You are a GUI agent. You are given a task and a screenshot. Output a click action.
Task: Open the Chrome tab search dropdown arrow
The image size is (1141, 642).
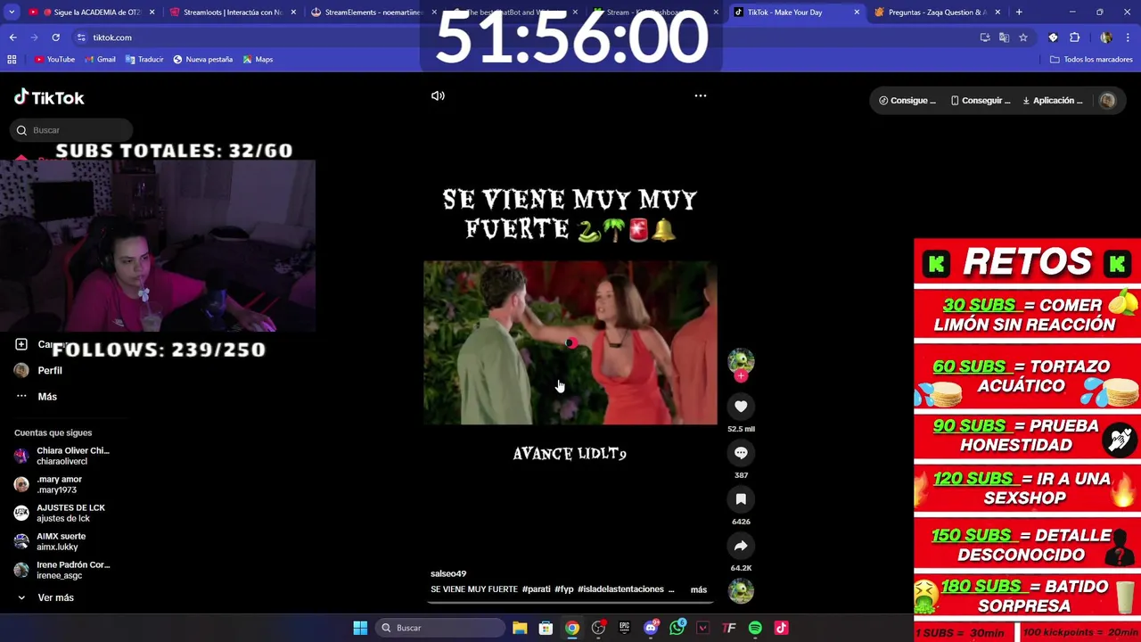12,12
